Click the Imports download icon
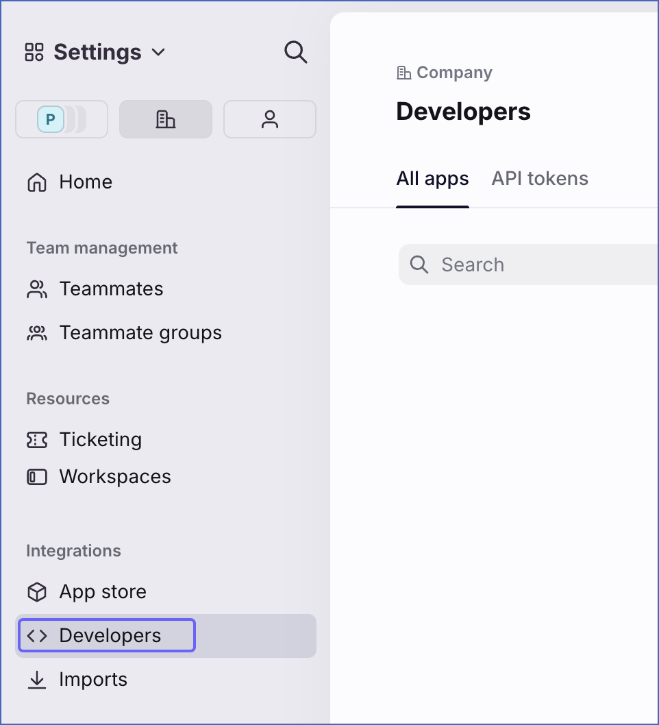The height and width of the screenshot is (725, 659). (36, 679)
